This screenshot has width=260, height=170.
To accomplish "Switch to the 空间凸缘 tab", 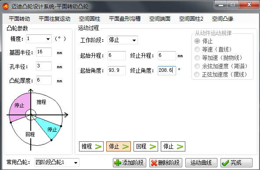I will (x=223, y=18).
